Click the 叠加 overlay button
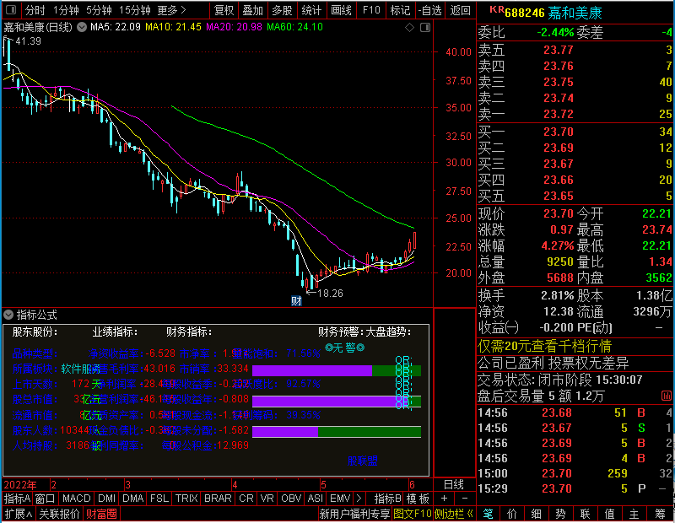Viewport: 675px width, 523px height. point(253,10)
